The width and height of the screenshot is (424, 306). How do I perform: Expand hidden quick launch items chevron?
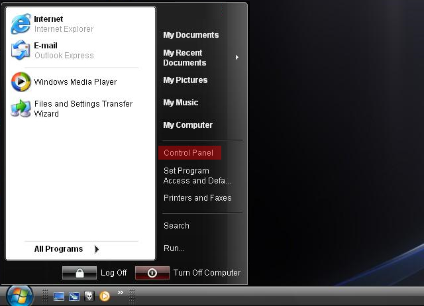click(121, 292)
